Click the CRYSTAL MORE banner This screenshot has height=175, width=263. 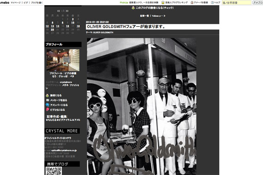(x=62, y=131)
